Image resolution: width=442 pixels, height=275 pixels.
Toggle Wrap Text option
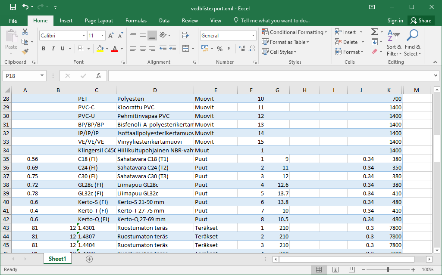pyautogui.click(x=186, y=36)
